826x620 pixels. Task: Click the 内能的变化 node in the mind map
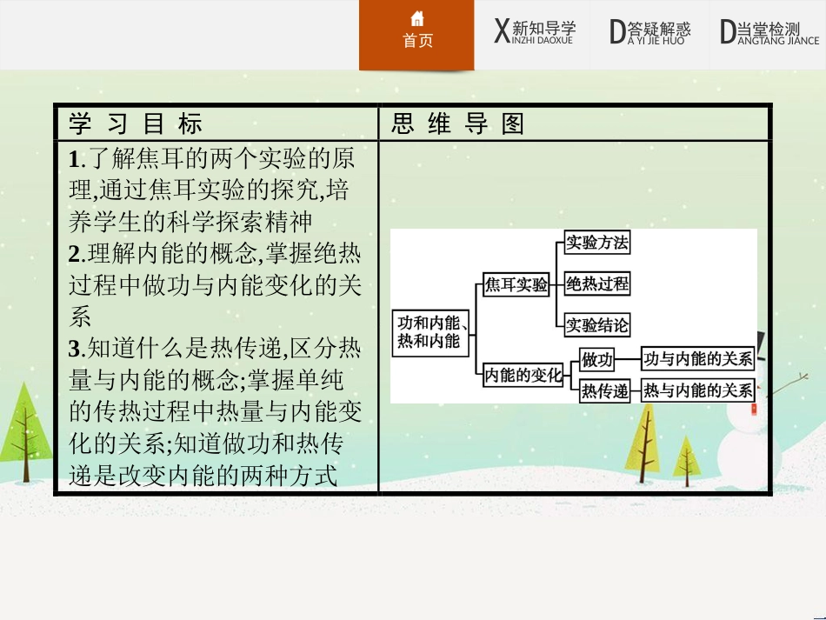[x=523, y=375]
